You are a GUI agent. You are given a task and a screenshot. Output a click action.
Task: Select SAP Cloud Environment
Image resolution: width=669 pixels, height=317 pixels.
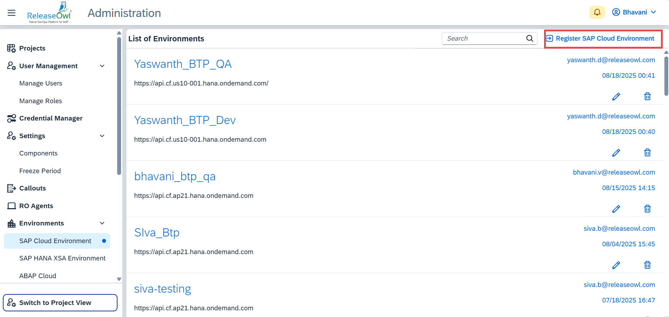tap(57, 241)
